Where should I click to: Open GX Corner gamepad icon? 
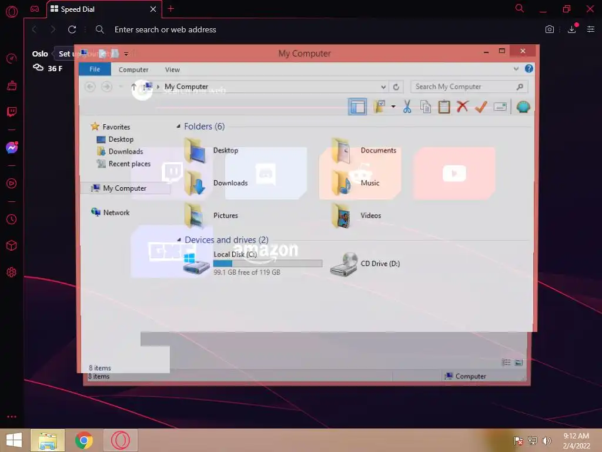pos(35,9)
